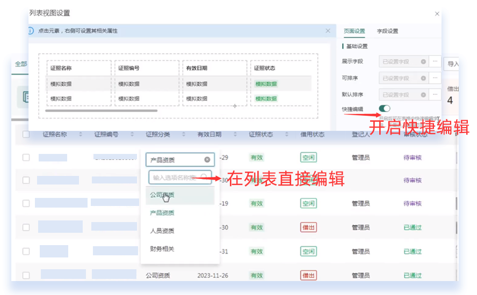
Task: Close the 列表视图设置 dialog
Action: [x=437, y=13]
